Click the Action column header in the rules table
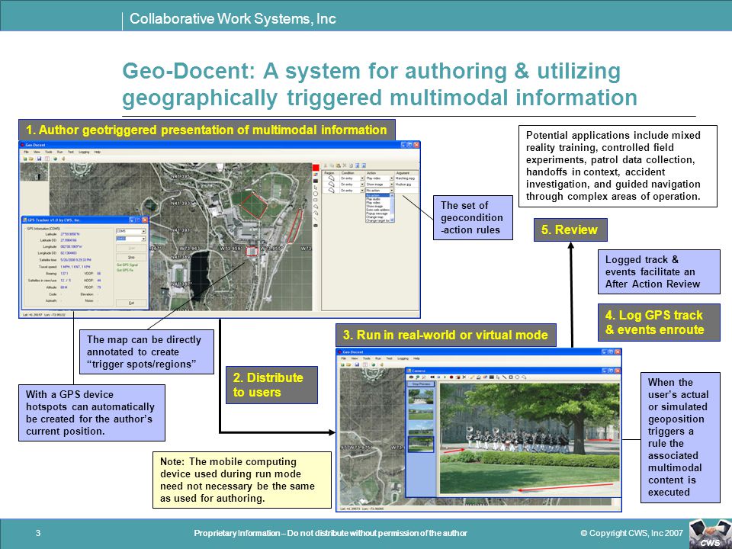 [x=380, y=173]
